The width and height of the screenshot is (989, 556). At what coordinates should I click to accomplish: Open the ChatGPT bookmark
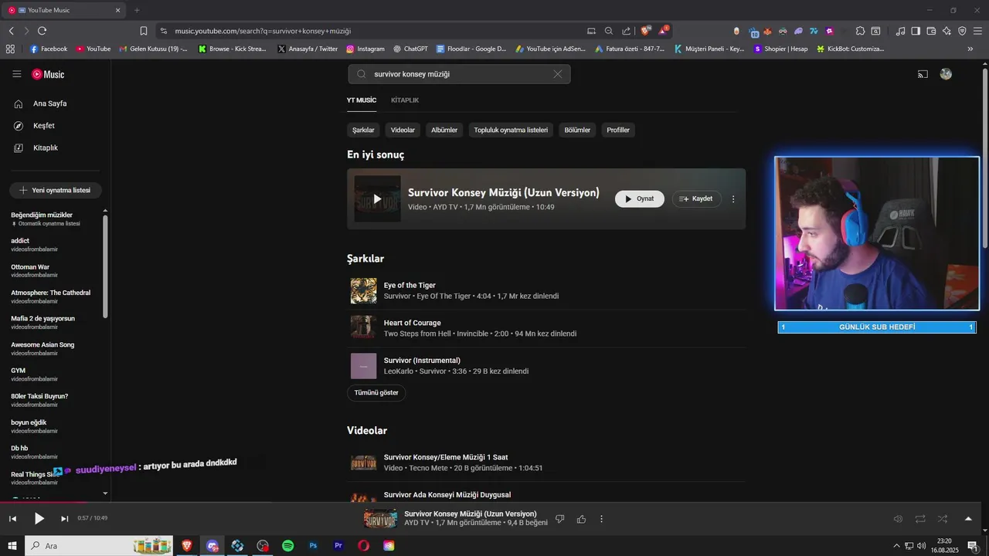pos(410,49)
